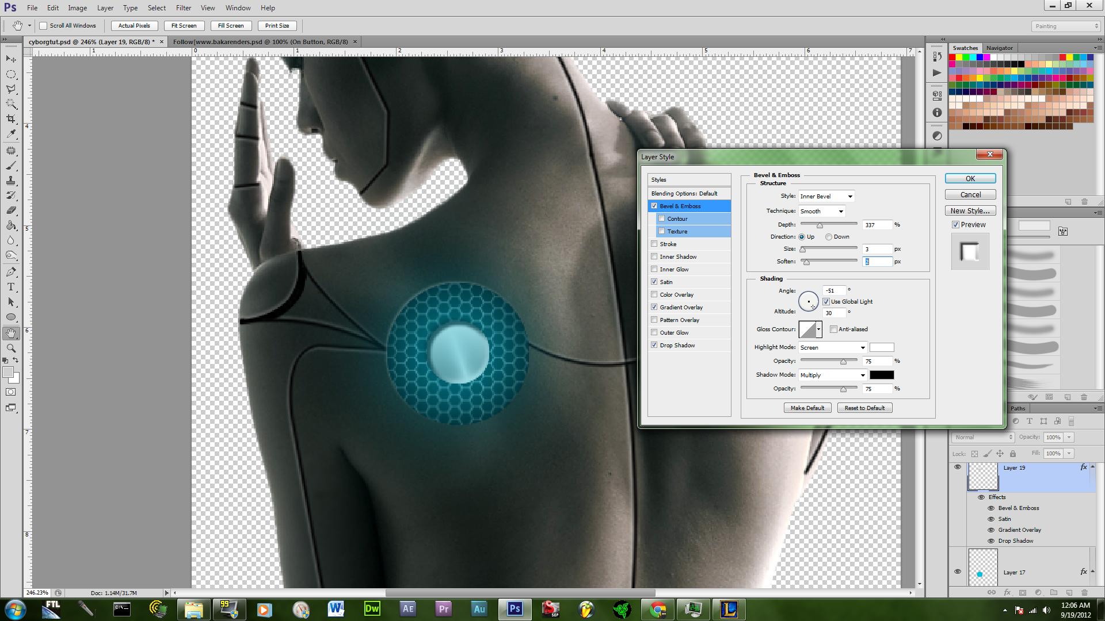
Task: Select the Clone Stamp tool
Action: point(11,181)
